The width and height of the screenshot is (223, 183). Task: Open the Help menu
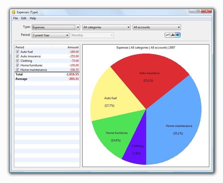tap(33, 18)
